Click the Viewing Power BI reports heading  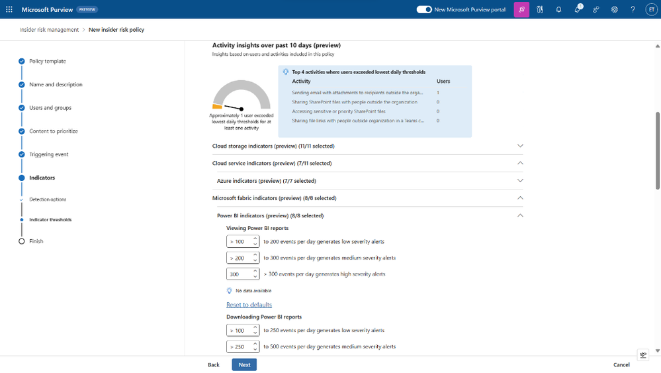coord(257,228)
